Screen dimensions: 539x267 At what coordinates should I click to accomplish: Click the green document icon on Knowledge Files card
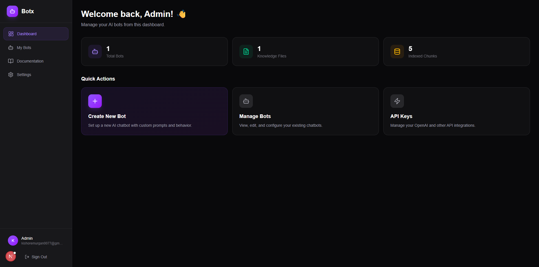246,52
